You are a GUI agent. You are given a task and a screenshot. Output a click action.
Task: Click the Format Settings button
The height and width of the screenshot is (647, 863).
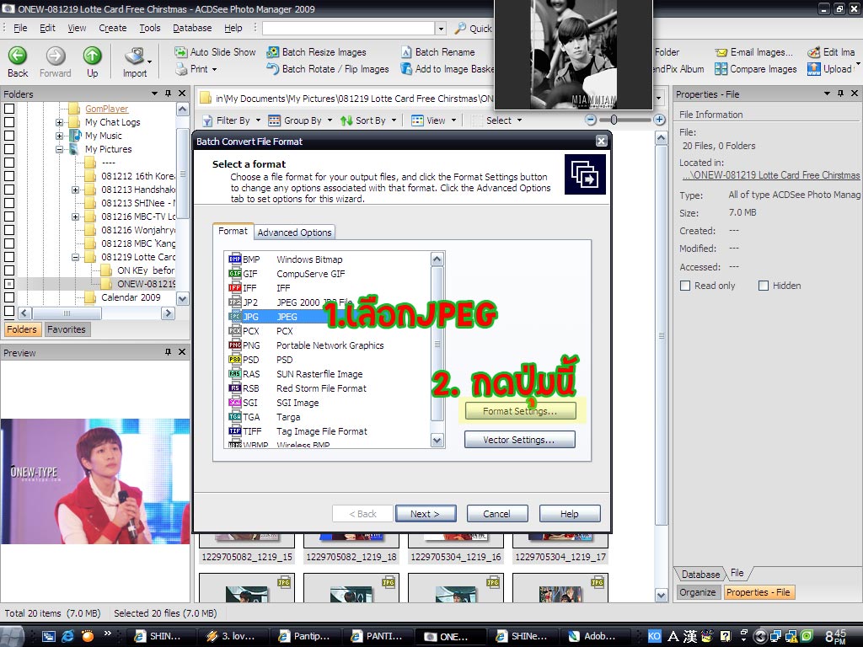(520, 411)
